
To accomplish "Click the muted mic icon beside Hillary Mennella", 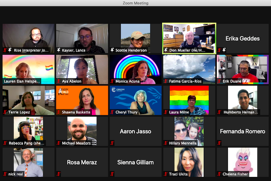I will tap(166, 143).
